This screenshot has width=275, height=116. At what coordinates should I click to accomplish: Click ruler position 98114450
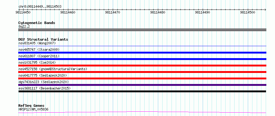(x=23, y=12)
